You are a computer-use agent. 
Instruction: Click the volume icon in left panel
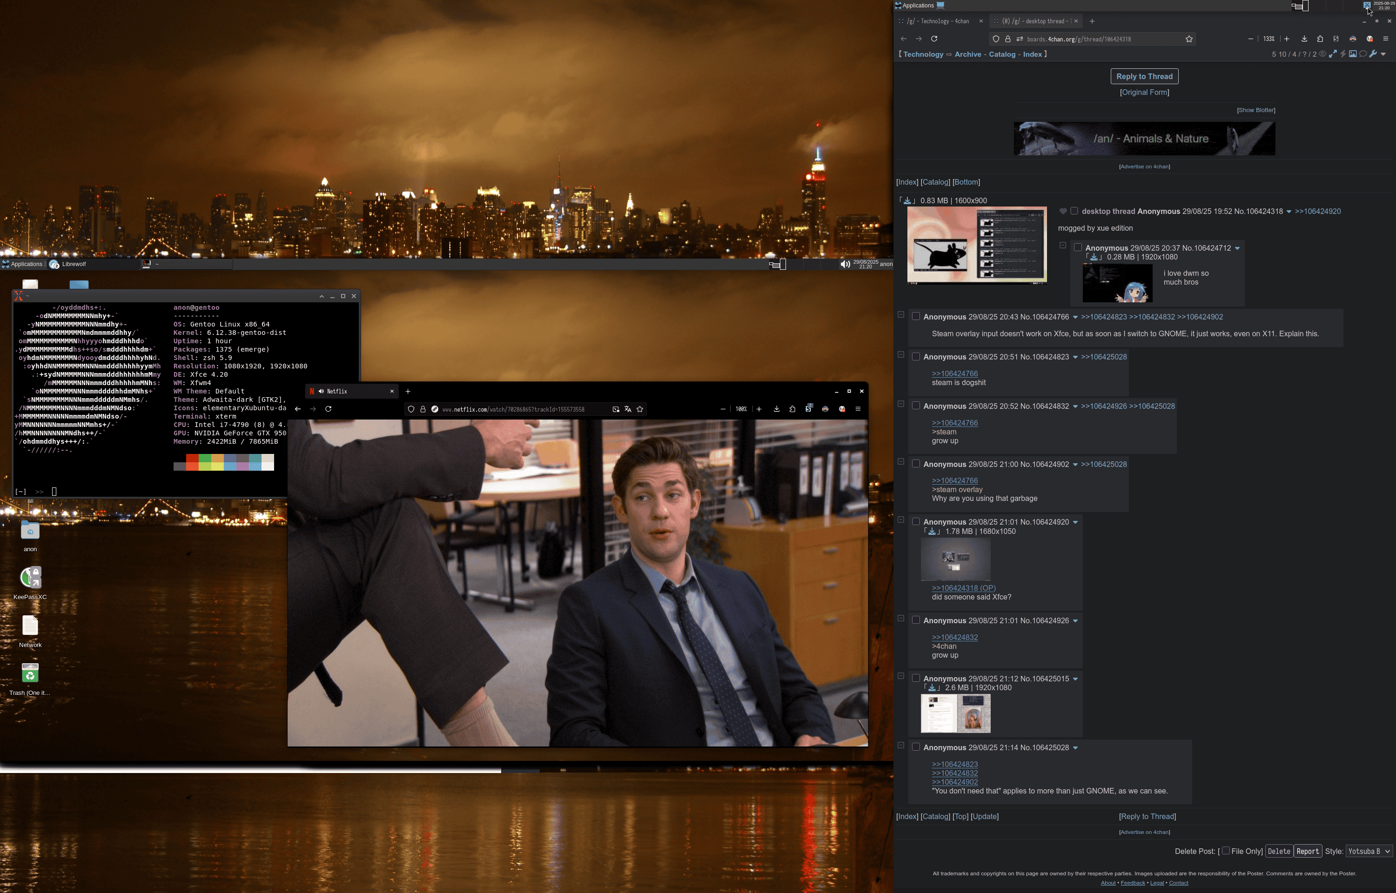click(x=845, y=265)
